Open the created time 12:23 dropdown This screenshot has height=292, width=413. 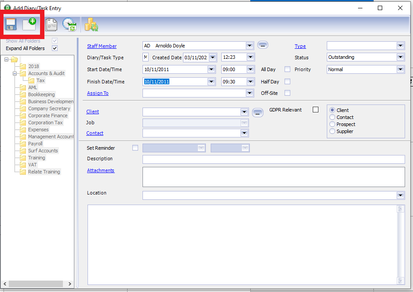(x=250, y=57)
